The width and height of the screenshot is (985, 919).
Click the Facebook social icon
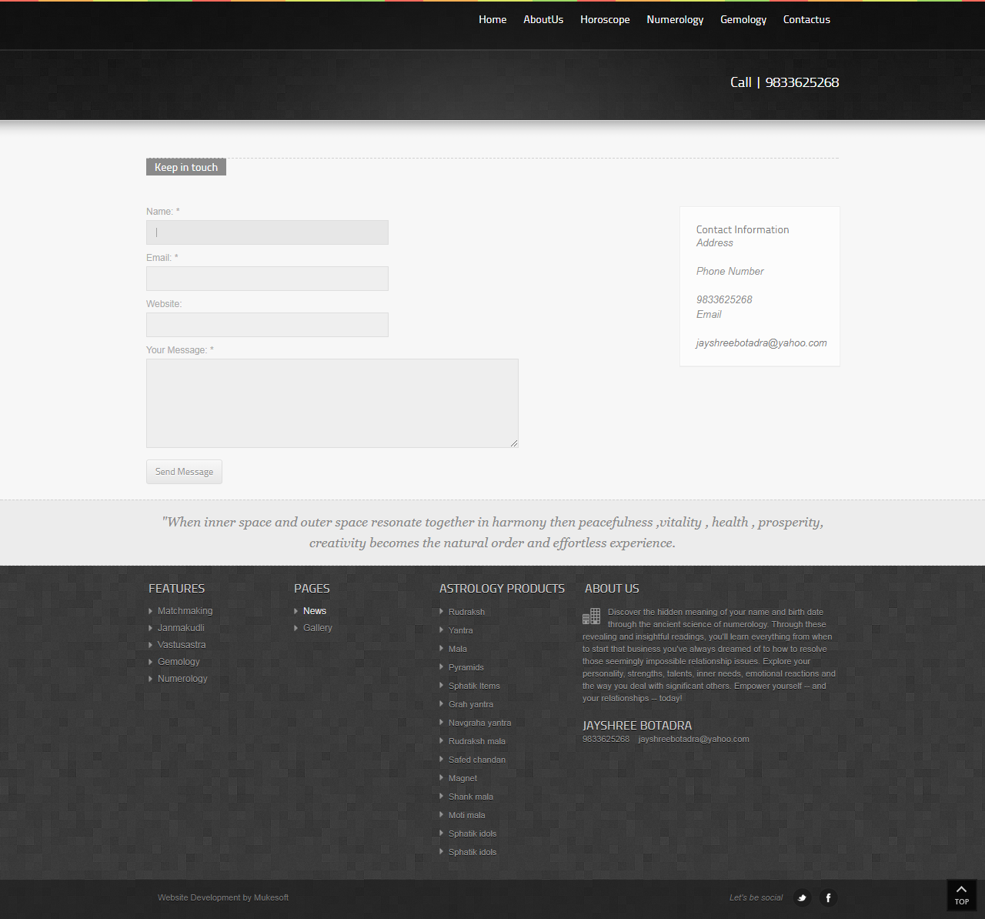coord(828,897)
